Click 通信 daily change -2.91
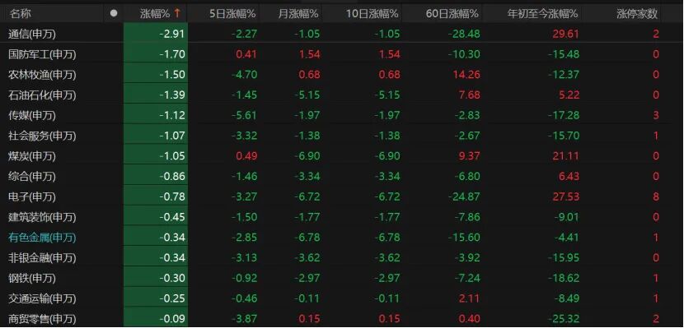 pos(172,34)
